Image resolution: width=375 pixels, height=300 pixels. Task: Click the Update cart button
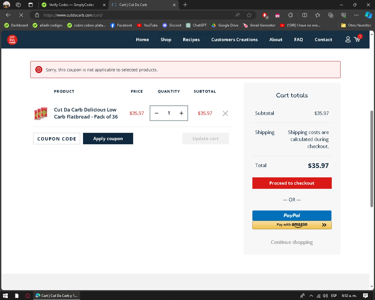point(205,139)
